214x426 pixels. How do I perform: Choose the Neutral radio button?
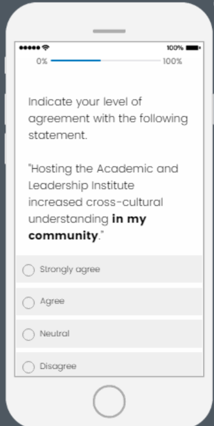click(29, 334)
